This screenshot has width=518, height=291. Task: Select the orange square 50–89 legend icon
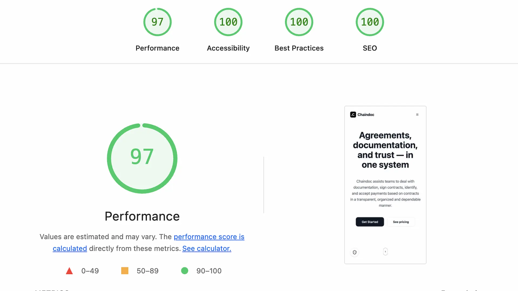[x=125, y=271]
